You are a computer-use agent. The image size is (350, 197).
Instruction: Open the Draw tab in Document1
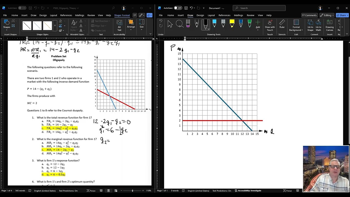coord(190,15)
